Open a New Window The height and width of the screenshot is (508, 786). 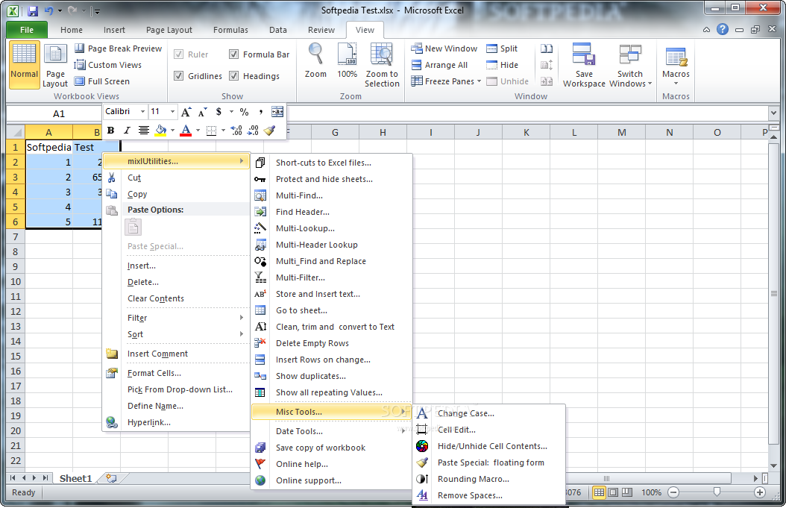(x=444, y=48)
